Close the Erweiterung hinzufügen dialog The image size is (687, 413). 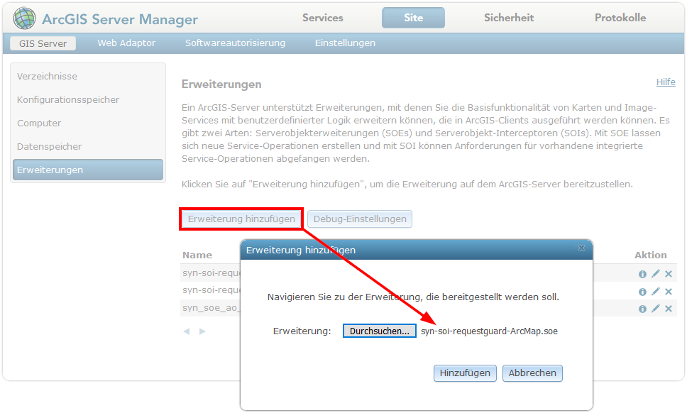[x=581, y=249]
